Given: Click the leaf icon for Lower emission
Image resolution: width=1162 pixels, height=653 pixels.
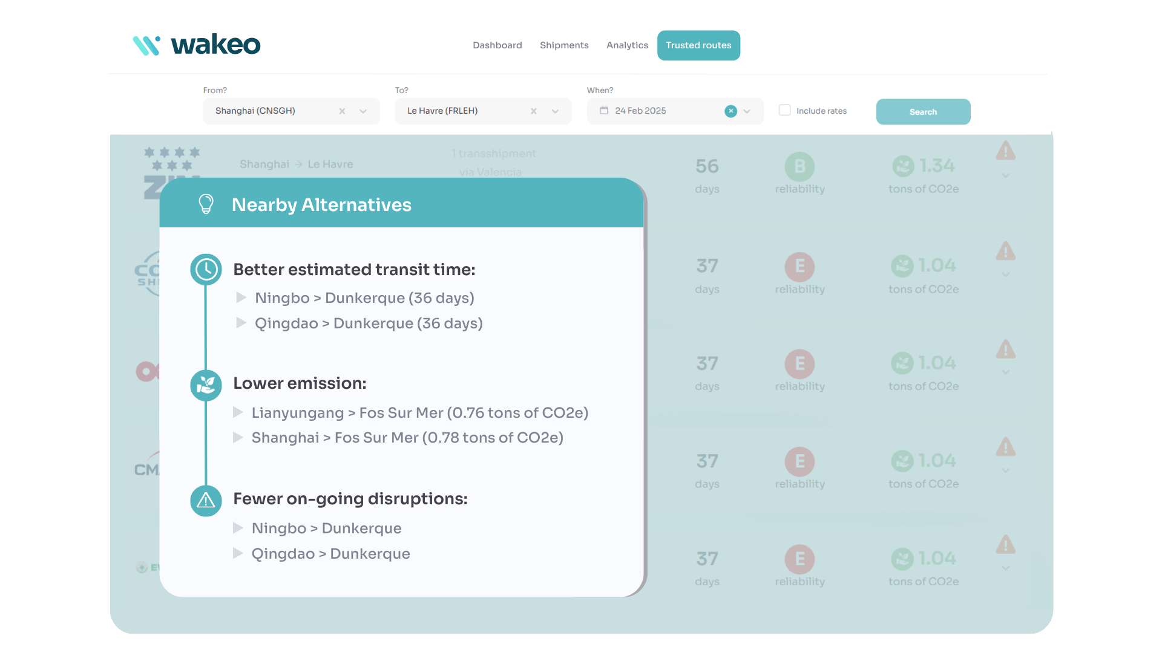Looking at the screenshot, I should coord(206,385).
